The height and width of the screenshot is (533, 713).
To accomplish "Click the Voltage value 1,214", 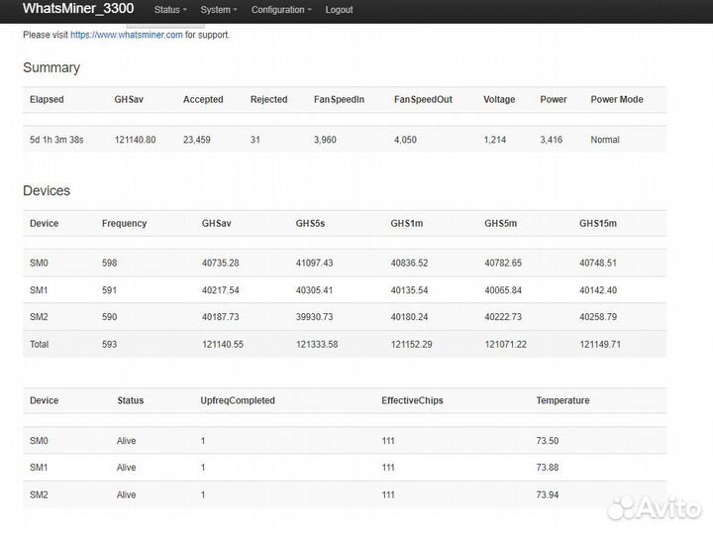I will click(x=494, y=140).
